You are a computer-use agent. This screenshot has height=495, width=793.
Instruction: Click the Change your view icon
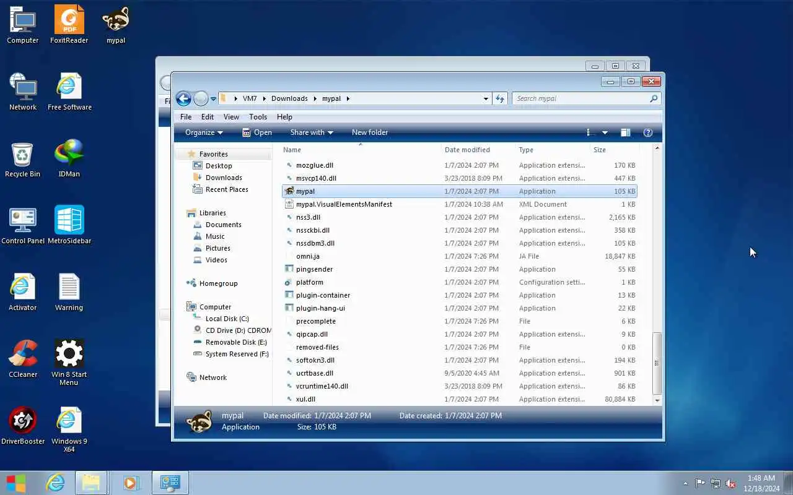(x=591, y=132)
